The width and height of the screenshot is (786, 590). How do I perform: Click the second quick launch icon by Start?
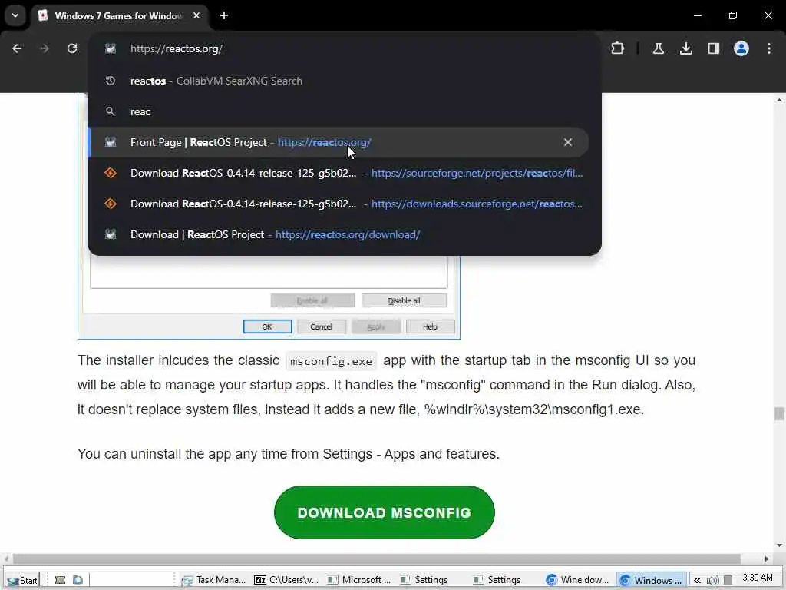coord(78,580)
